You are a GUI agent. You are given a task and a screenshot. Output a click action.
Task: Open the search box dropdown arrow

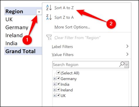click(127, 65)
